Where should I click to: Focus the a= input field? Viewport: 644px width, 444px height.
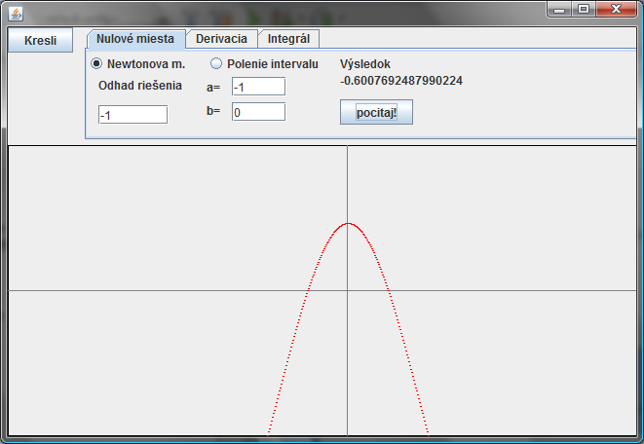pyautogui.click(x=258, y=88)
